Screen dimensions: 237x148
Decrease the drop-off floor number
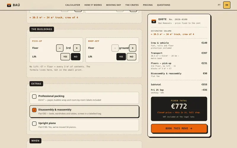115,48
